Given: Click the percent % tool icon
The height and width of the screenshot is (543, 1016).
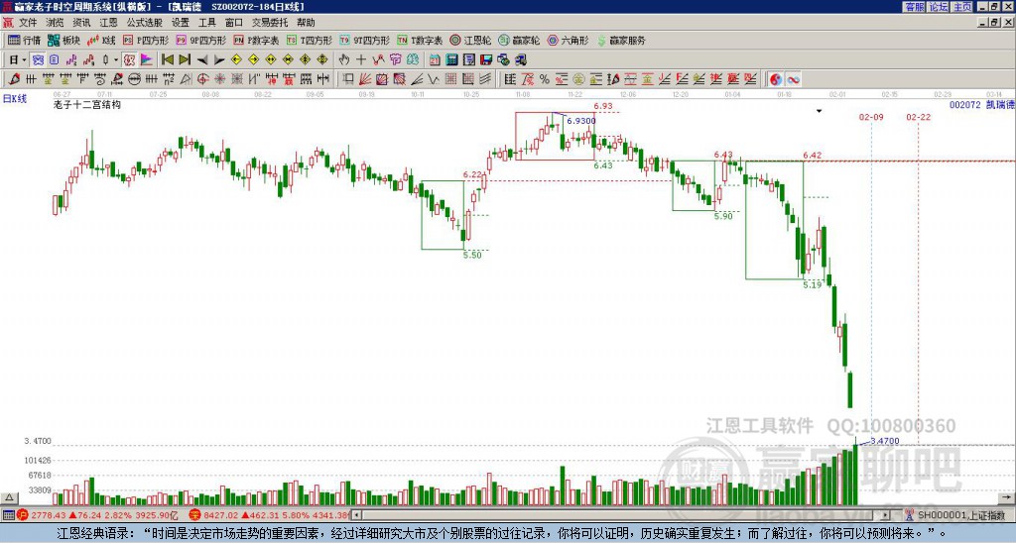Looking at the screenshot, I should point(545,79).
